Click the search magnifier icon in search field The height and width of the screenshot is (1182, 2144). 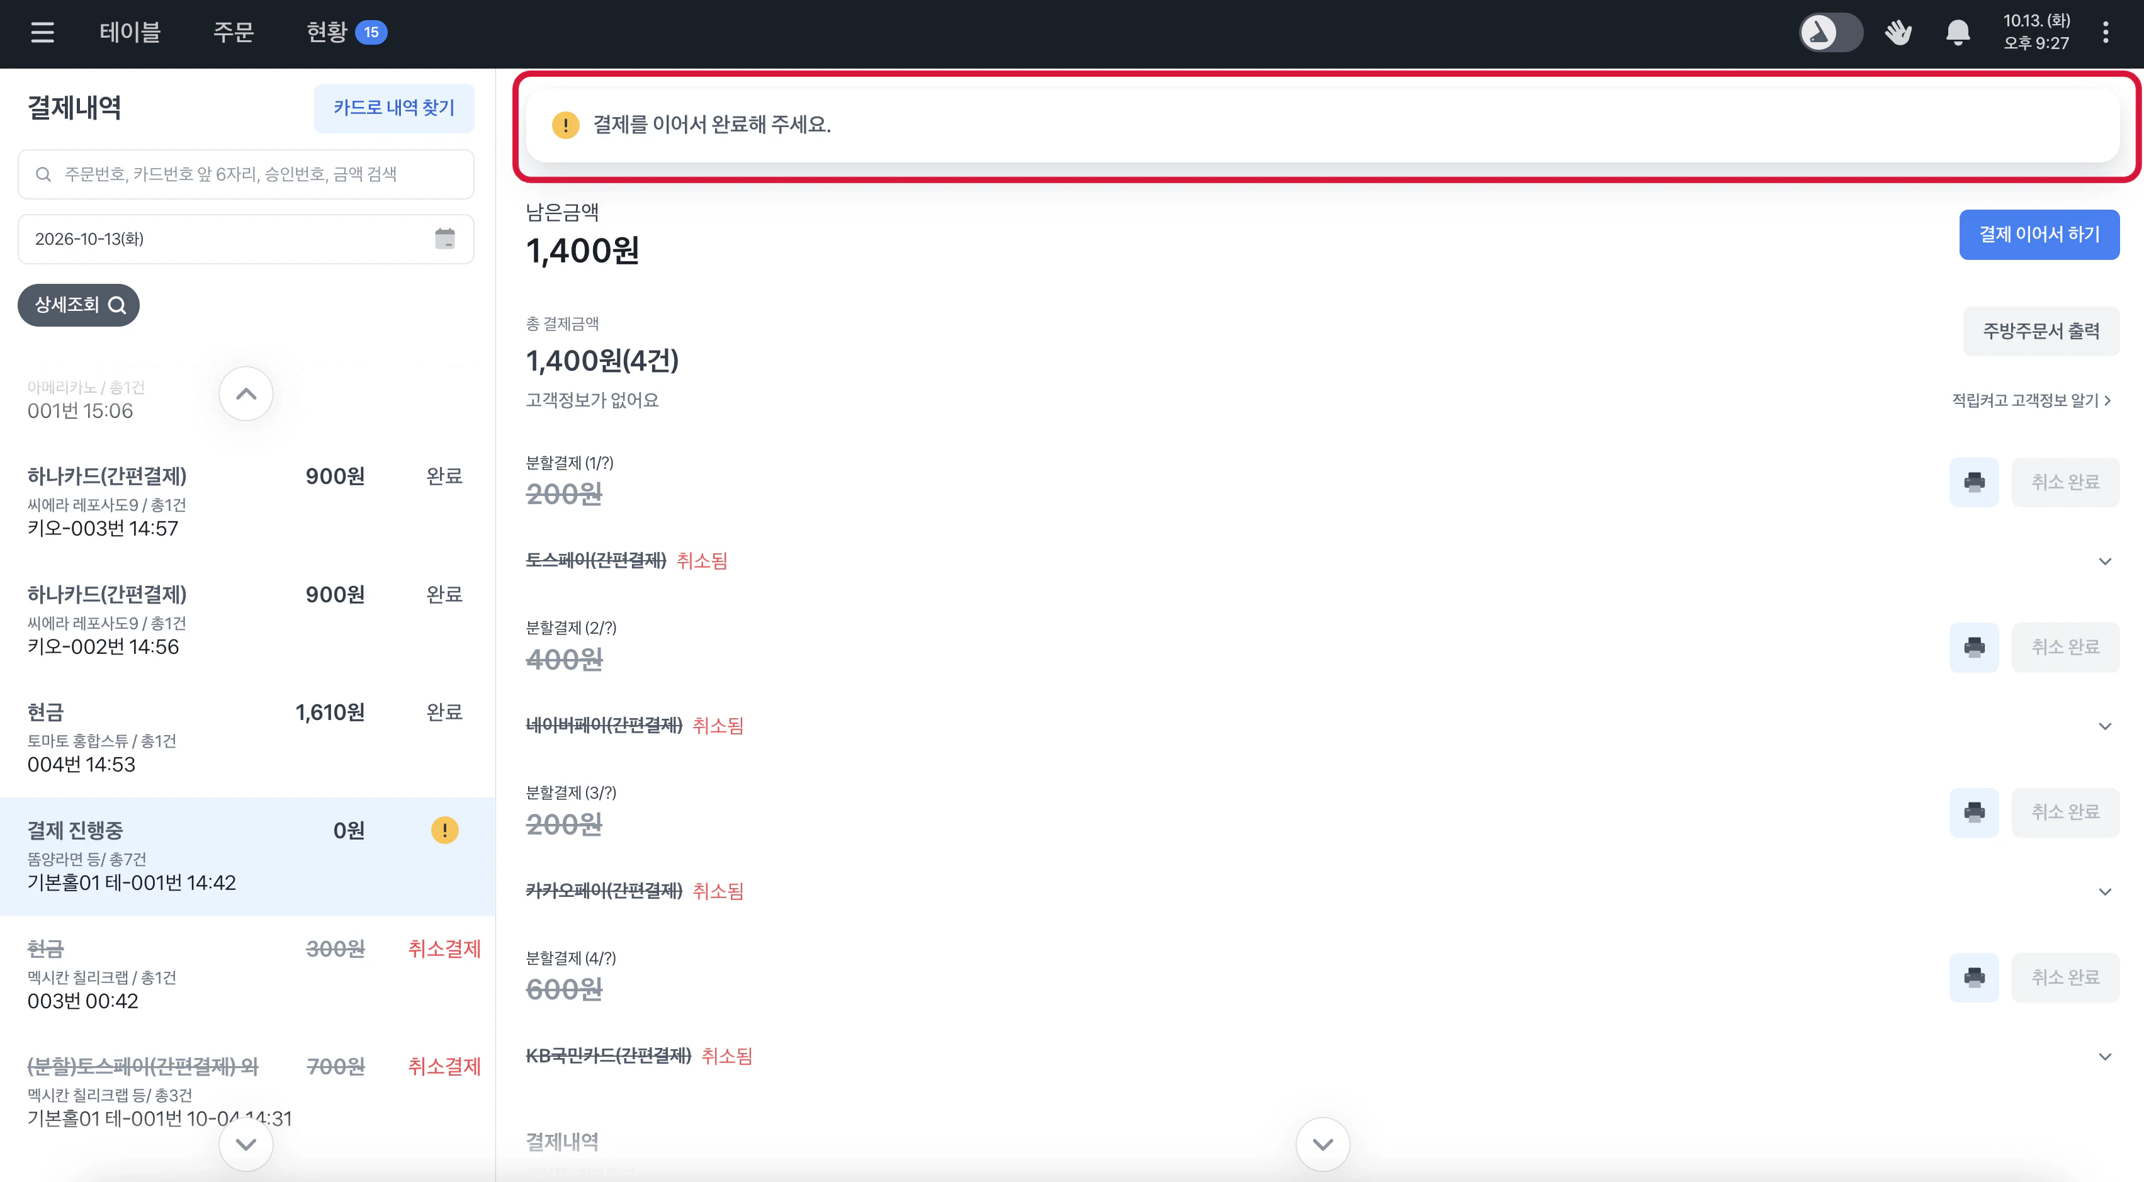[43, 174]
